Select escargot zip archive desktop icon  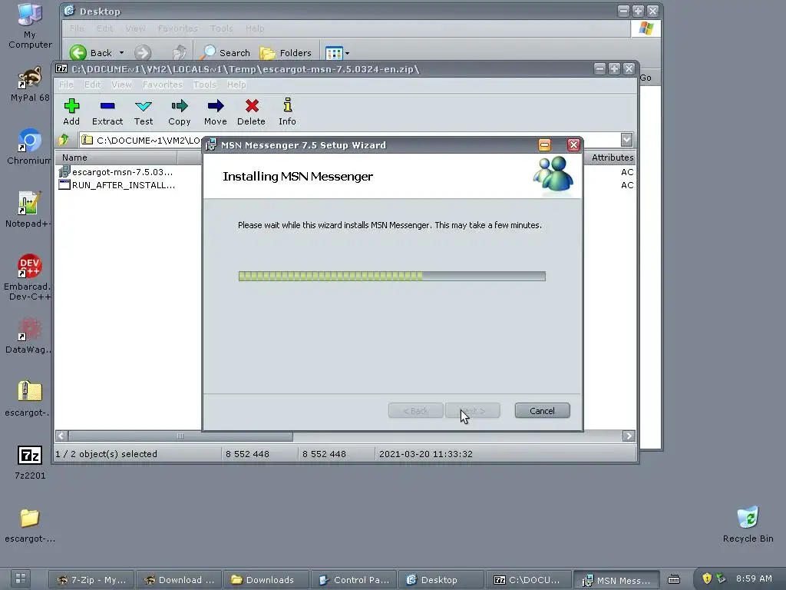(x=30, y=399)
